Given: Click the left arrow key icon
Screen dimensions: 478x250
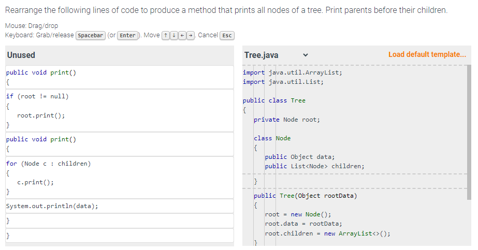Looking at the screenshot, I should (x=182, y=35).
